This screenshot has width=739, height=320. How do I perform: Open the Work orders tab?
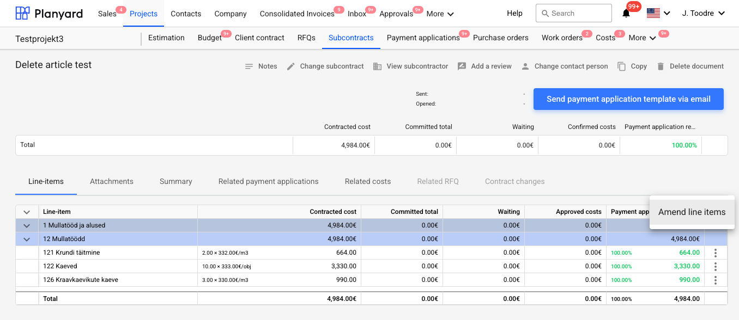tap(562, 38)
